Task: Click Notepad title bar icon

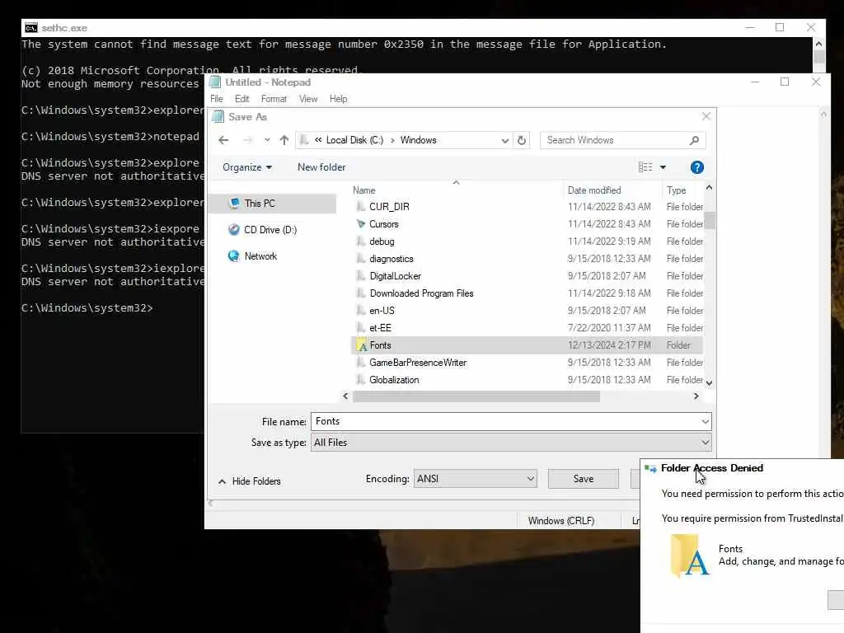Action: click(x=215, y=82)
